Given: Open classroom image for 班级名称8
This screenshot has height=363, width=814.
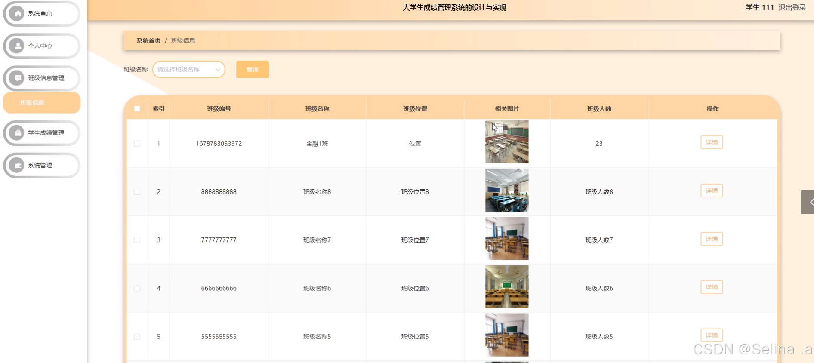Looking at the screenshot, I should coord(507,190).
